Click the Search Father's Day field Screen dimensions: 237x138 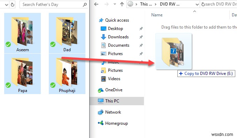tap(54, 5)
